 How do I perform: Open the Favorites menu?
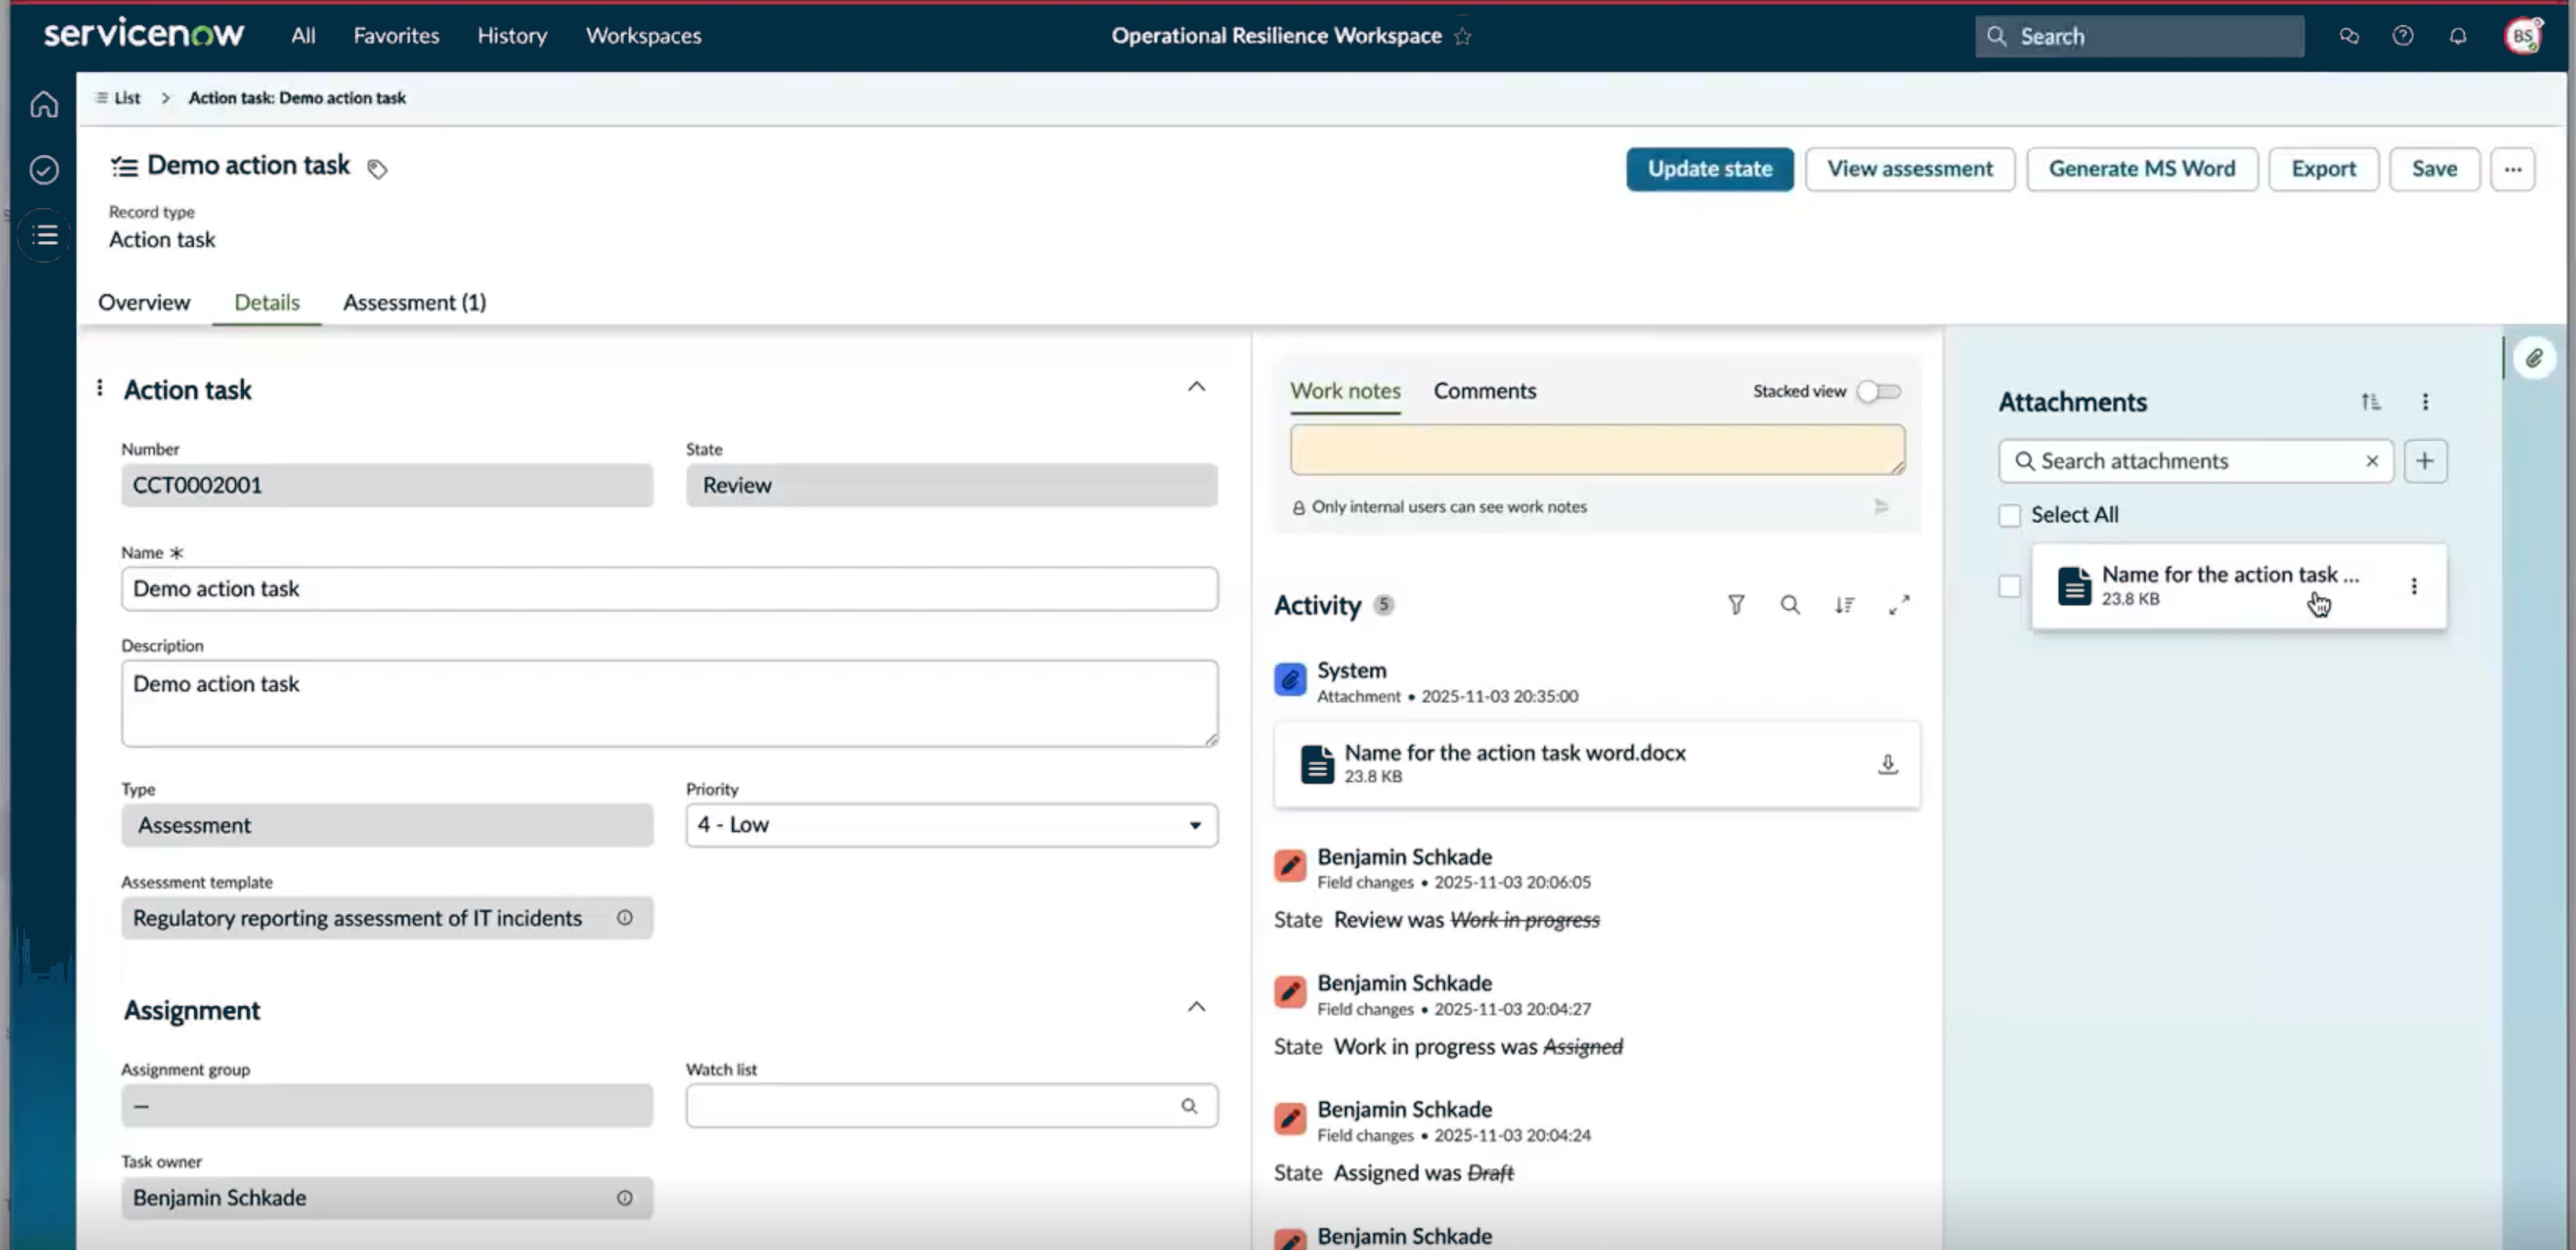(396, 36)
